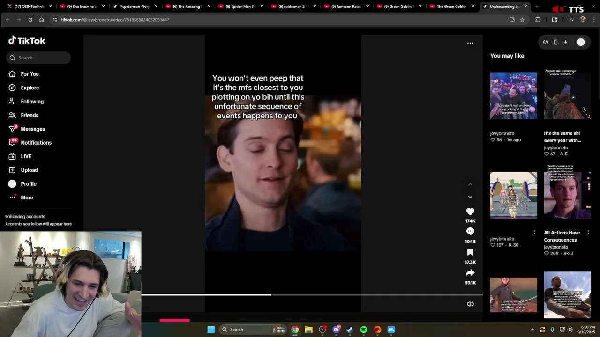Click the TikTok logo

point(27,41)
